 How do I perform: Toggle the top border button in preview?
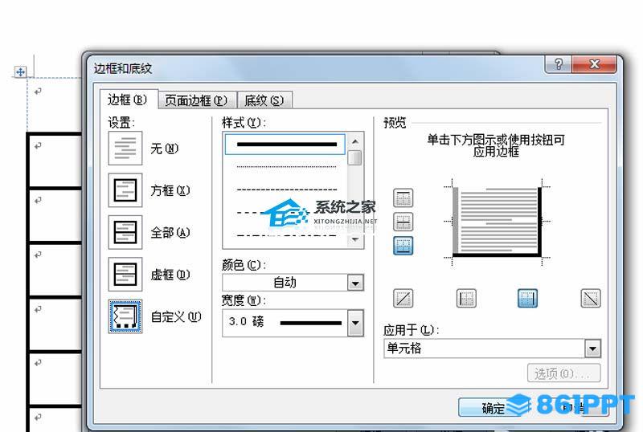click(403, 198)
